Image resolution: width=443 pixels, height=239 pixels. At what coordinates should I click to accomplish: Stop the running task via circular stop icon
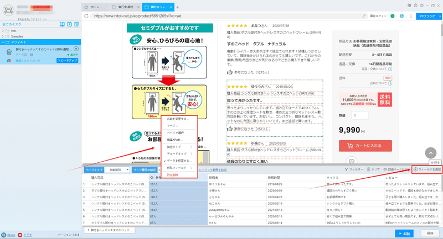click(x=76, y=49)
